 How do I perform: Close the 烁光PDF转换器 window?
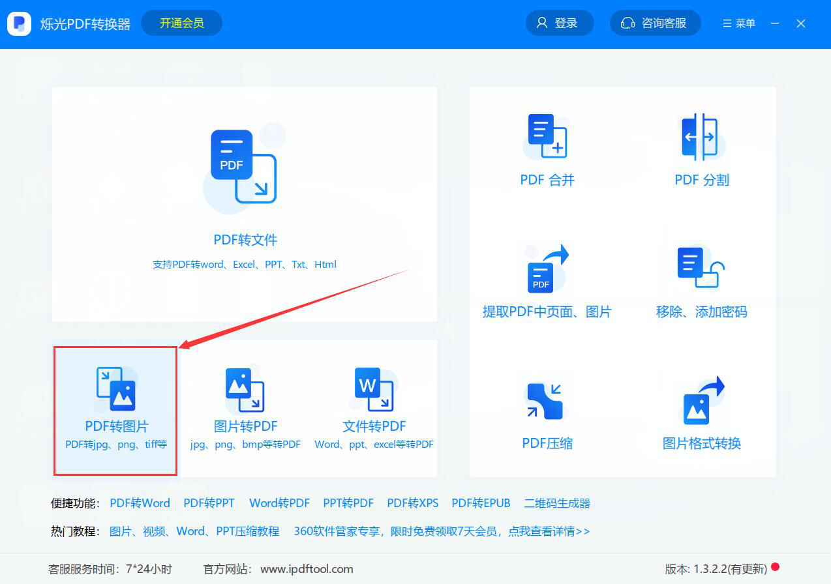click(801, 23)
